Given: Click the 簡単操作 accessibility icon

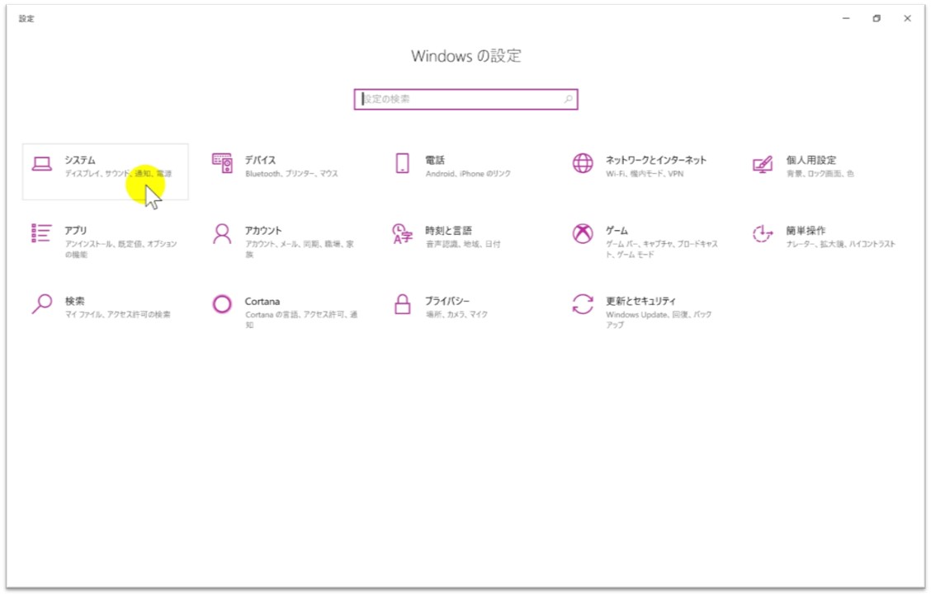Looking at the screenshot, I should coord(763,234).
